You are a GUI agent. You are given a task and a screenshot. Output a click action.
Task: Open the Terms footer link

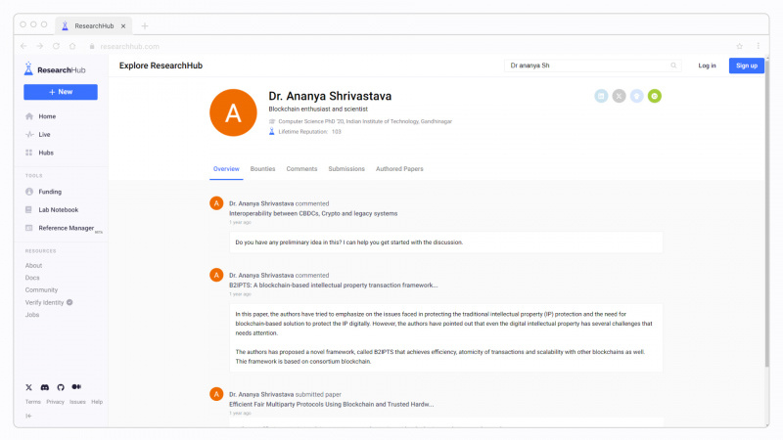click(x=33, y=402)
